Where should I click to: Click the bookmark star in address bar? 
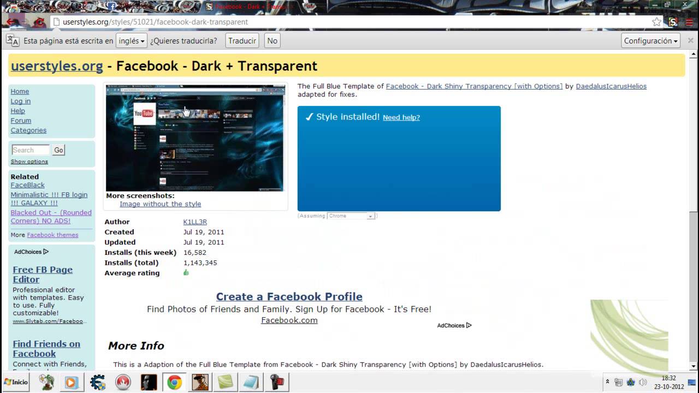point(656,22)
